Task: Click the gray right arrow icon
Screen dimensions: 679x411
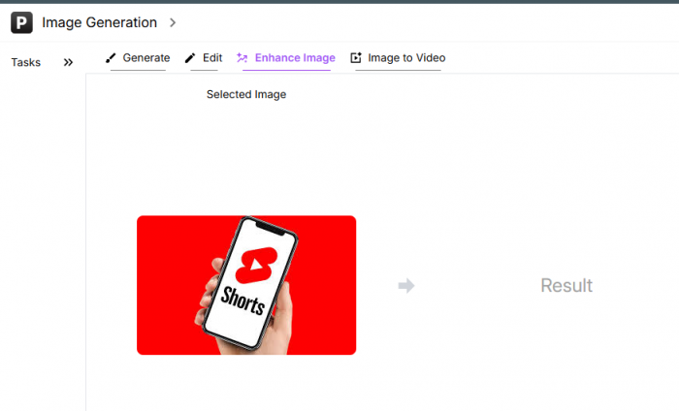Action: point(406,286)
